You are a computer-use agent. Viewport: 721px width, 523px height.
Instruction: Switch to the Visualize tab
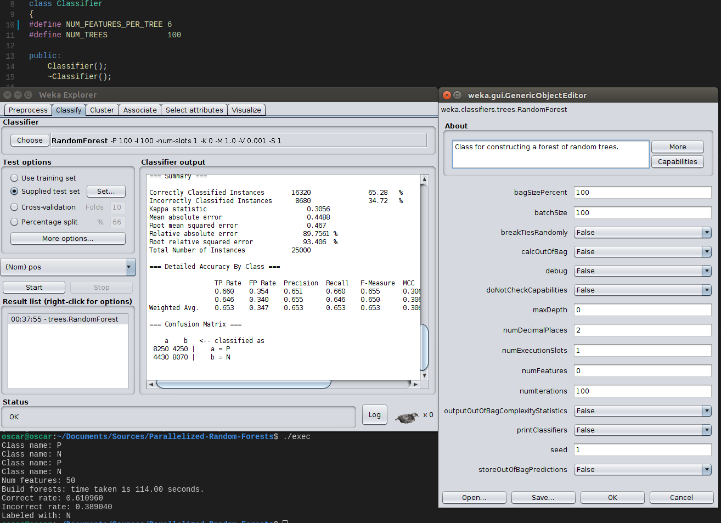point(246,110)
